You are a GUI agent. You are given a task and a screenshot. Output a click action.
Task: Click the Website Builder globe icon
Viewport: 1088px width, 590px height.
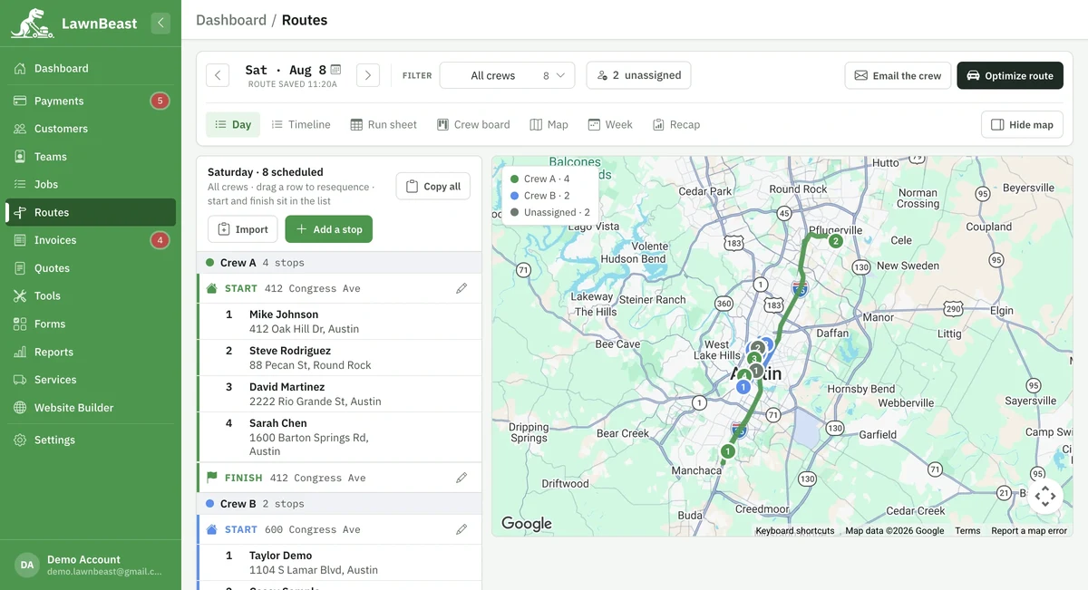coord(20,408)
